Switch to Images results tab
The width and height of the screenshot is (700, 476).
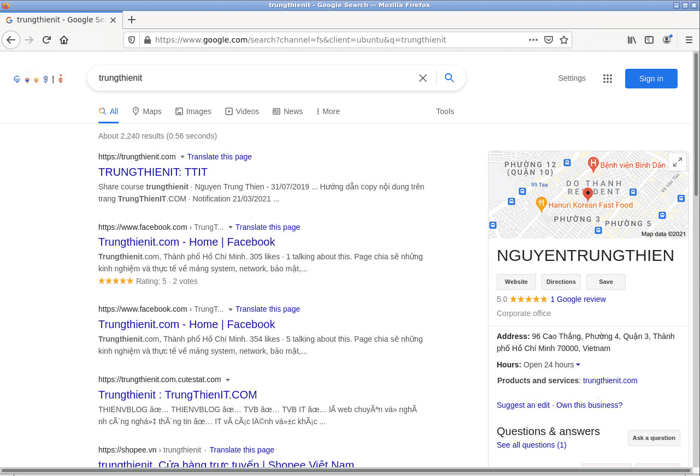tap(193, 111)
